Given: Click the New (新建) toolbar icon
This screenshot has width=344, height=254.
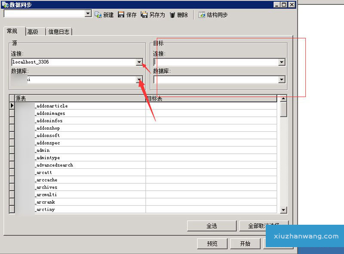Looking at the screenshot, I should tap(98, 15).
